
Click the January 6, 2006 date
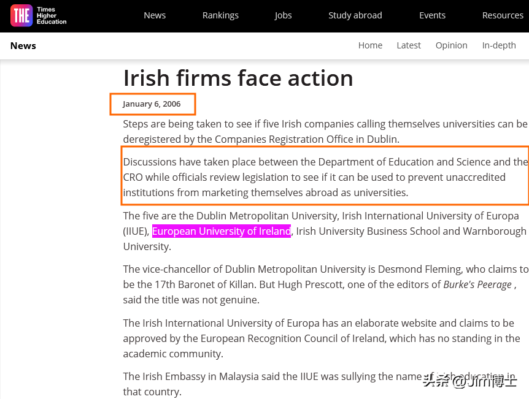pyautogui.click(x=152, y=104)
